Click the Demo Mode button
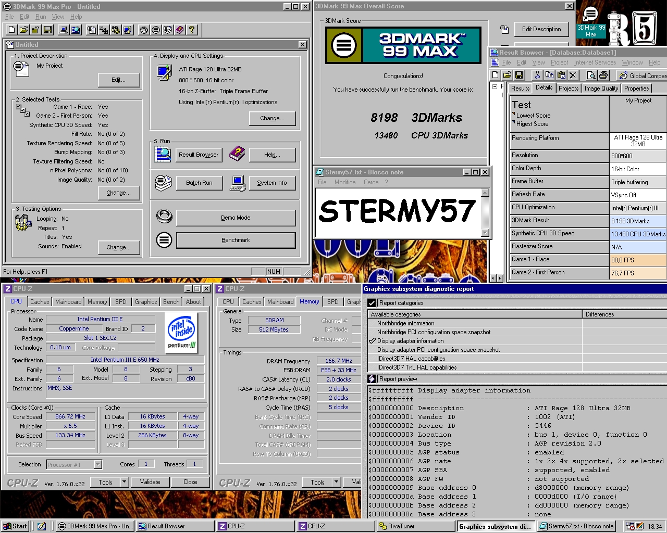 236,218
